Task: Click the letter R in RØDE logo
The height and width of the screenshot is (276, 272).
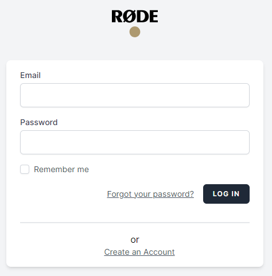Action: 118,17
